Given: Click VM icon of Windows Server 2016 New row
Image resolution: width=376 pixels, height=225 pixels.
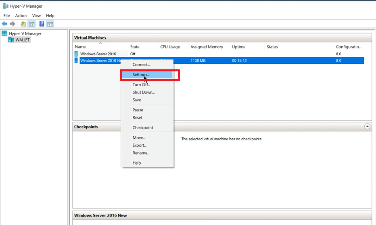Looking at the screenshot, I should (76, 60).
